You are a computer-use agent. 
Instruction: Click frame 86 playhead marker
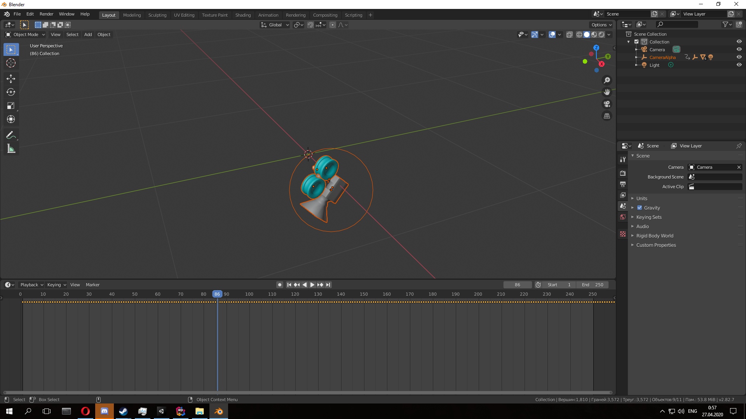point(217,294)
